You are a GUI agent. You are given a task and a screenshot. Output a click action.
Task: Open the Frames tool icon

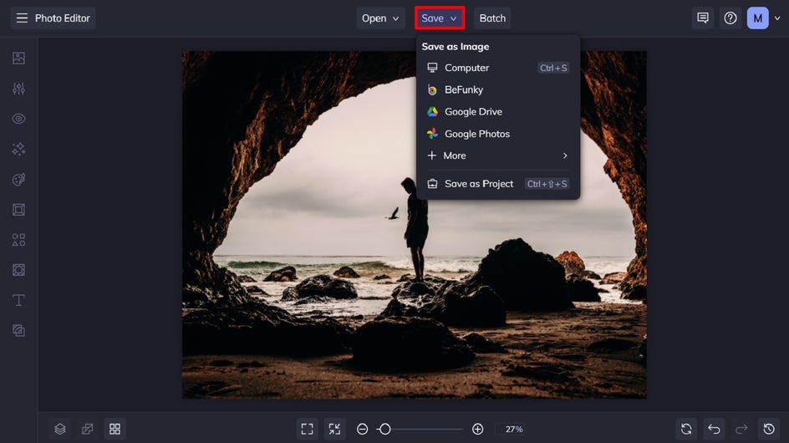click(18, 210)
